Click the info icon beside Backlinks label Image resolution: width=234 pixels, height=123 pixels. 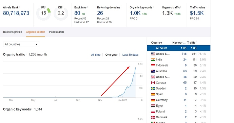tap(87, 7)
